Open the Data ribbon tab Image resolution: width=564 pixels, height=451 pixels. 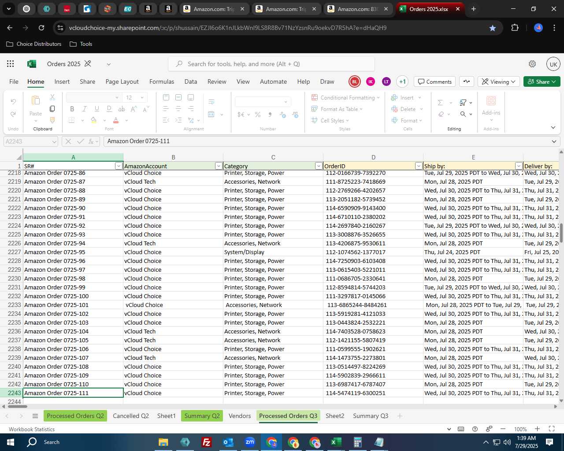(x=191, y=81)
